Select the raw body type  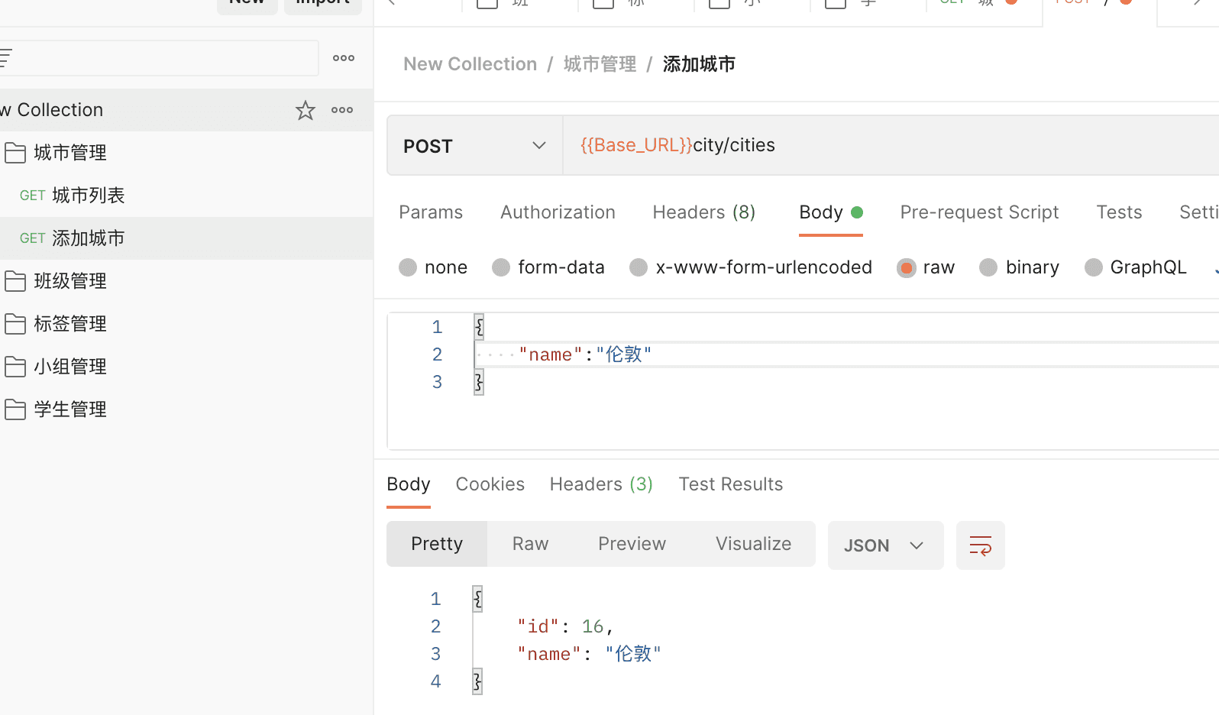click(907, 267)
